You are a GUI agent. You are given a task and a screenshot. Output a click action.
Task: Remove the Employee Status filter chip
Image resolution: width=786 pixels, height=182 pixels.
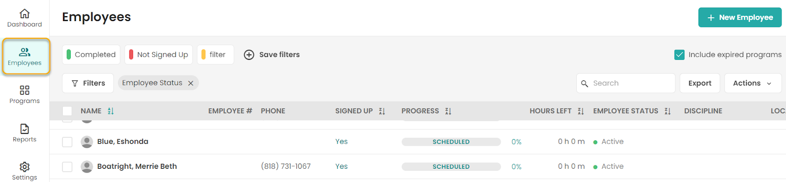191,83
